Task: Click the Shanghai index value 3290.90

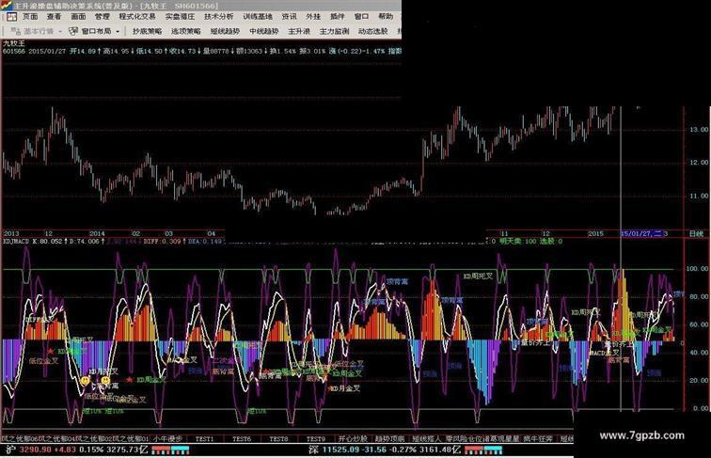Action: (36, 450)
